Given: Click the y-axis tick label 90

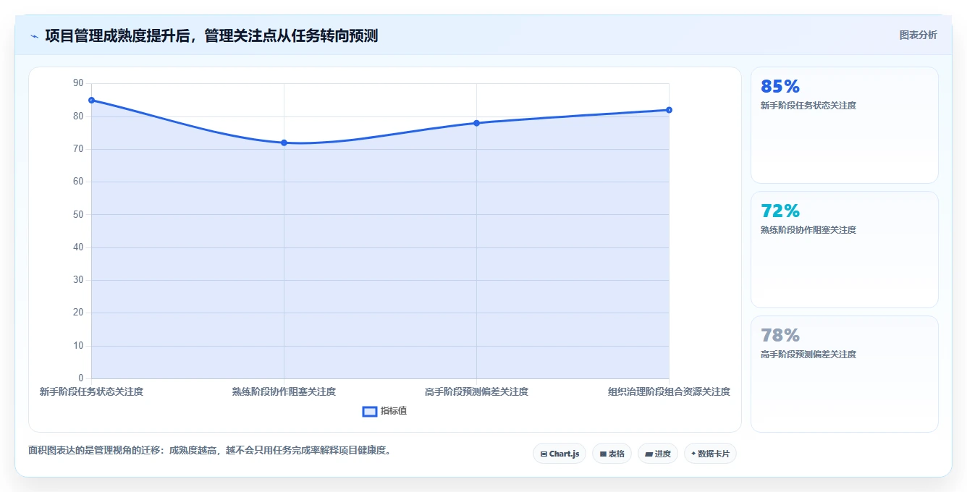Looking at the screenshot, I should [78, 83].
